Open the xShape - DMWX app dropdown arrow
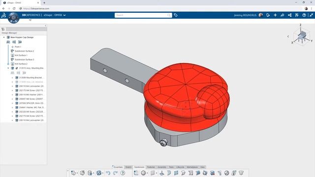Image resolution: width=315 pixels, height=177 pixels. tap(64, 15)
